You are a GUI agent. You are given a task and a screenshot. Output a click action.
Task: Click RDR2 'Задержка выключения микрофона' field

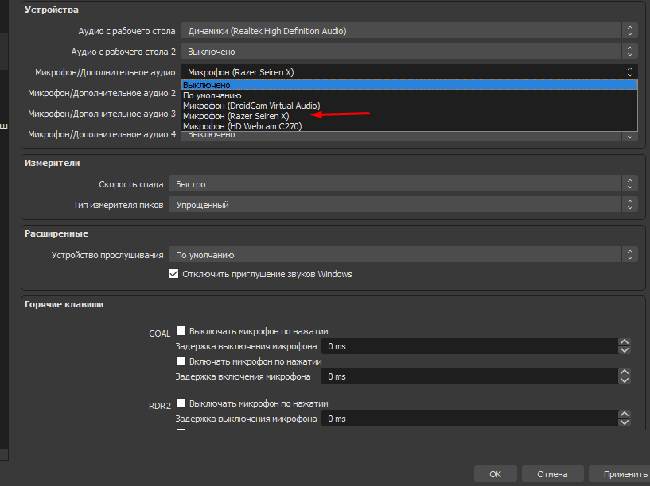pos(468,418)
